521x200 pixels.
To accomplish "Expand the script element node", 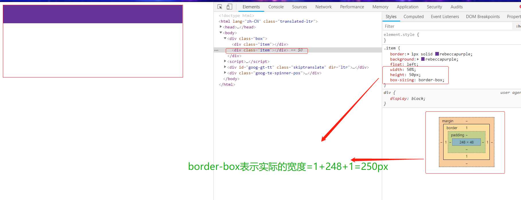I will (x=225, y=61).
